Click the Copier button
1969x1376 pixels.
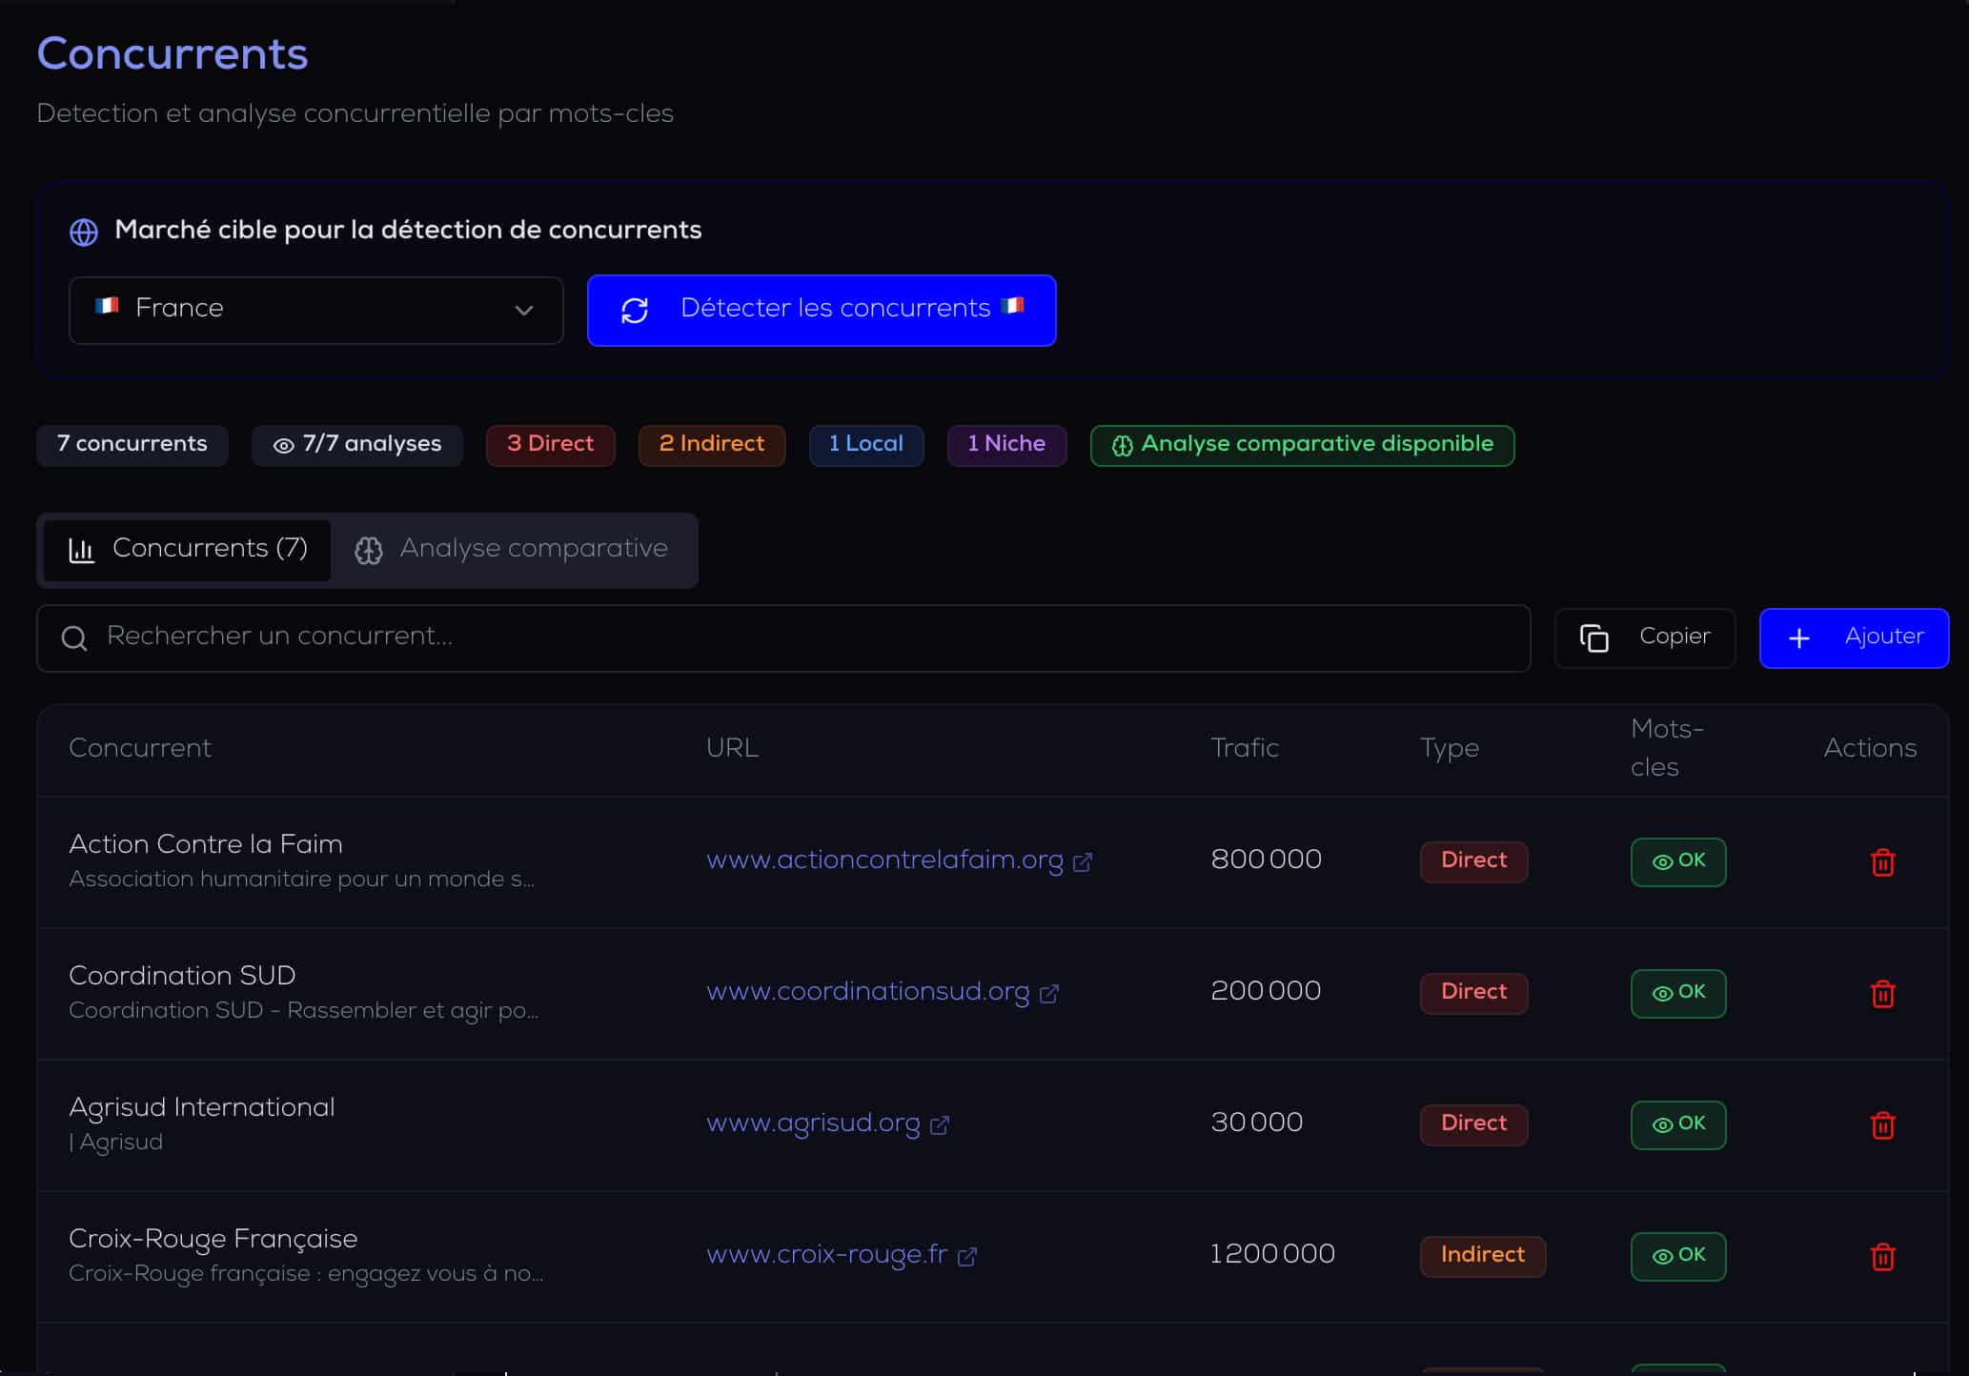(1645, 638)
